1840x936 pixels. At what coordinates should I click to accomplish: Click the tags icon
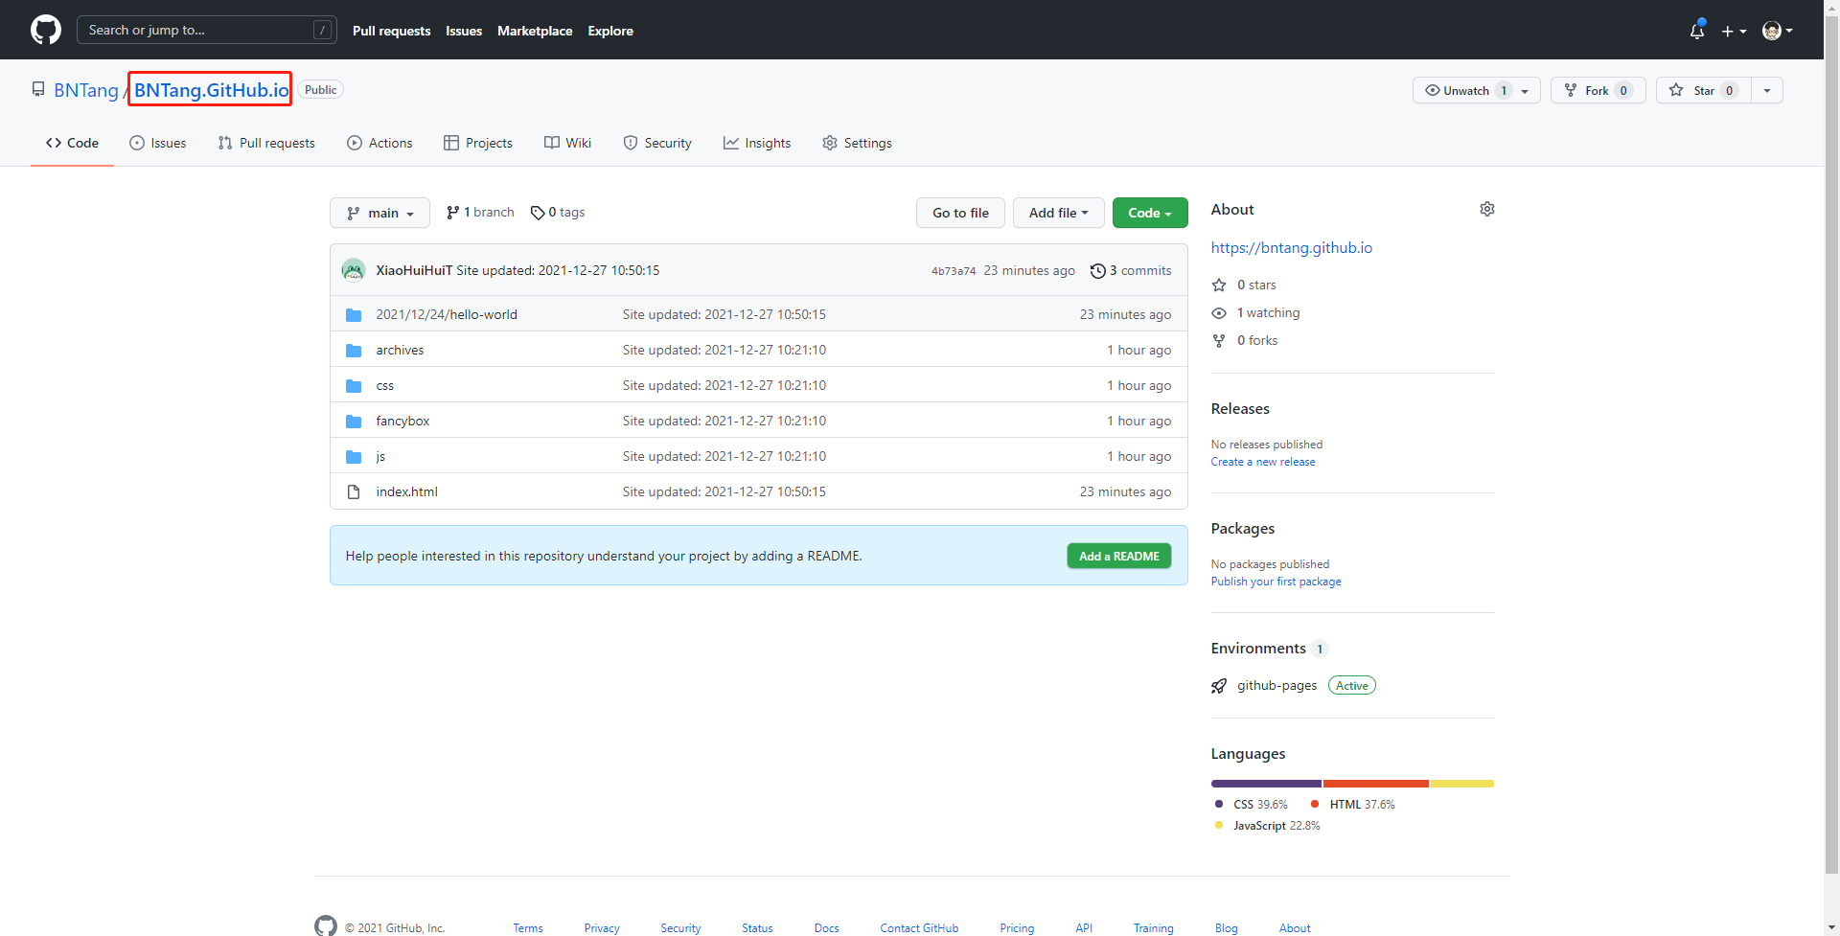pos(538,213)
